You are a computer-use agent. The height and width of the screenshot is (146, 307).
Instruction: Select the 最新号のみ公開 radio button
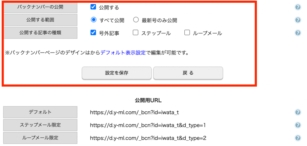pos(136,20)
